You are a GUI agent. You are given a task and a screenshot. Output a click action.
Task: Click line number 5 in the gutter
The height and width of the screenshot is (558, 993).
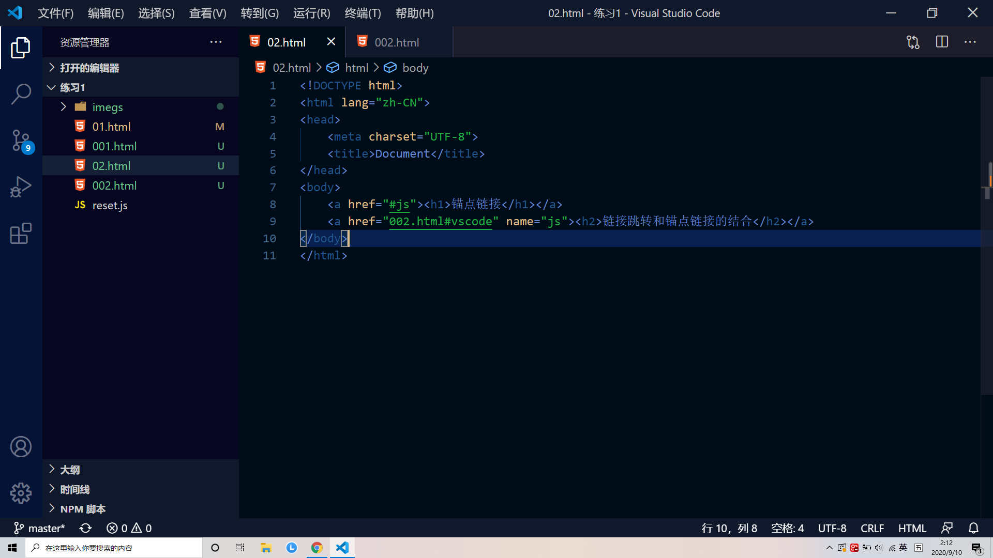pyautogui.click(x=273, y=153)
